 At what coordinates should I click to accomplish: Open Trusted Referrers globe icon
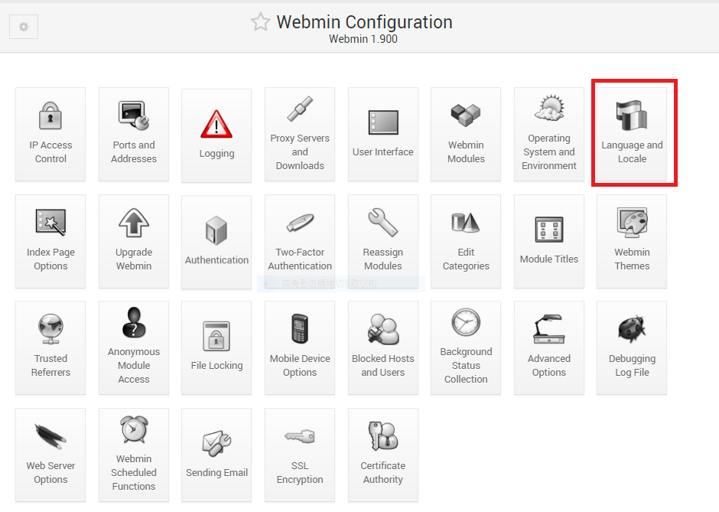[x=50, y=329]
